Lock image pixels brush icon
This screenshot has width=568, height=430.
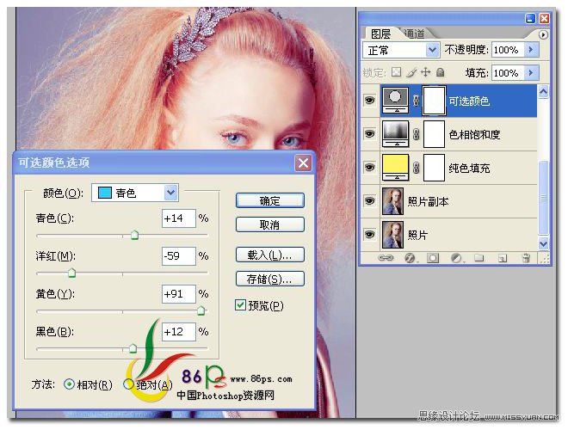coord(411,72)
